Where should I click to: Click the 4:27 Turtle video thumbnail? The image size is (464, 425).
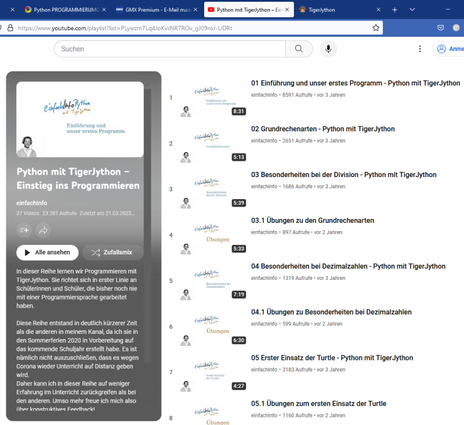pos(213,372)
